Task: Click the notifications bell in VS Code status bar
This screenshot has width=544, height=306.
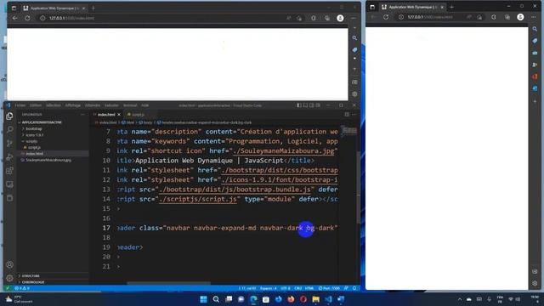Action: click(x=354, y=288)
